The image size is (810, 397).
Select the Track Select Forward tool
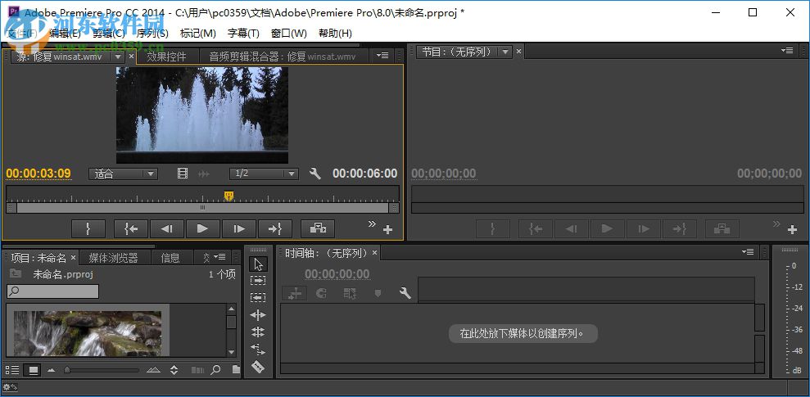coord(258,280)
